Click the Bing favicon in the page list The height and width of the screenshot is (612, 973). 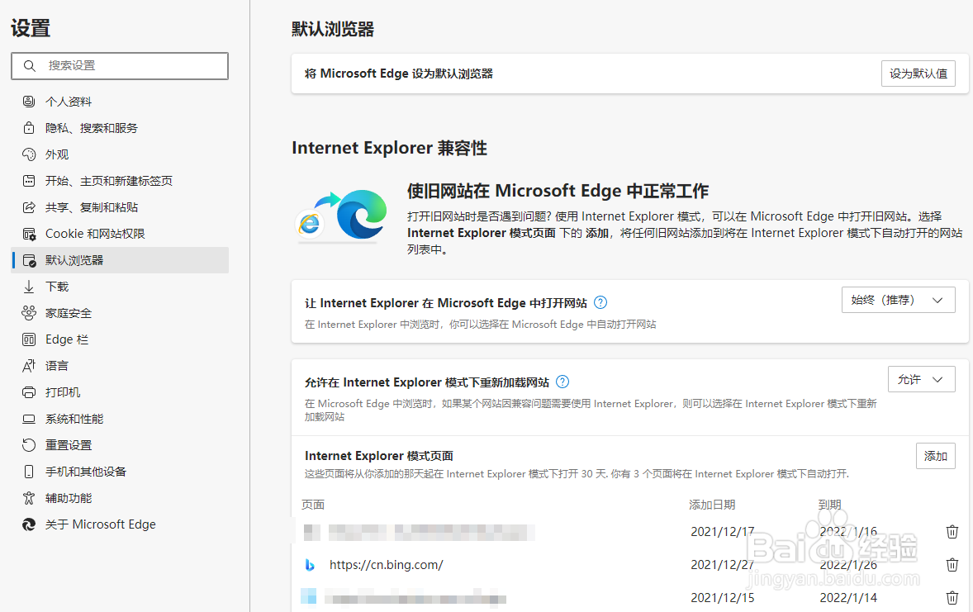coord(310,565)
